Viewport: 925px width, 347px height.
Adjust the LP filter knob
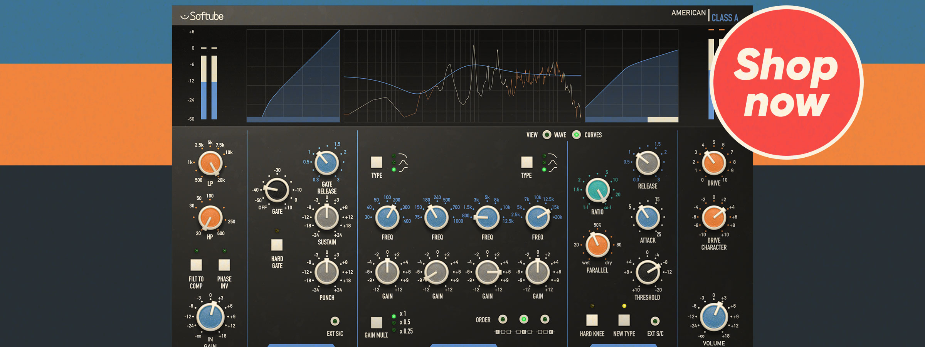[x=210, y=163]
